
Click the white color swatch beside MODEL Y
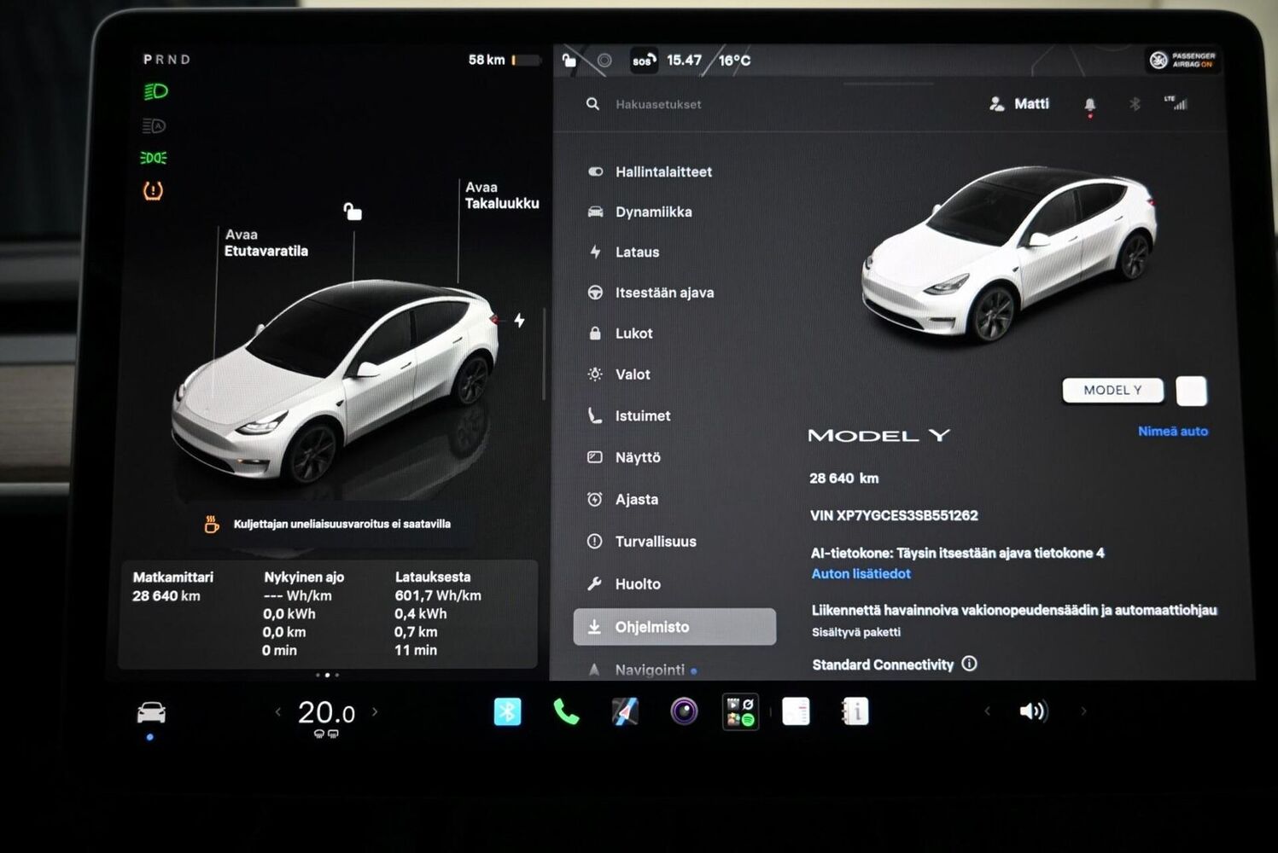click(1191, 391)
